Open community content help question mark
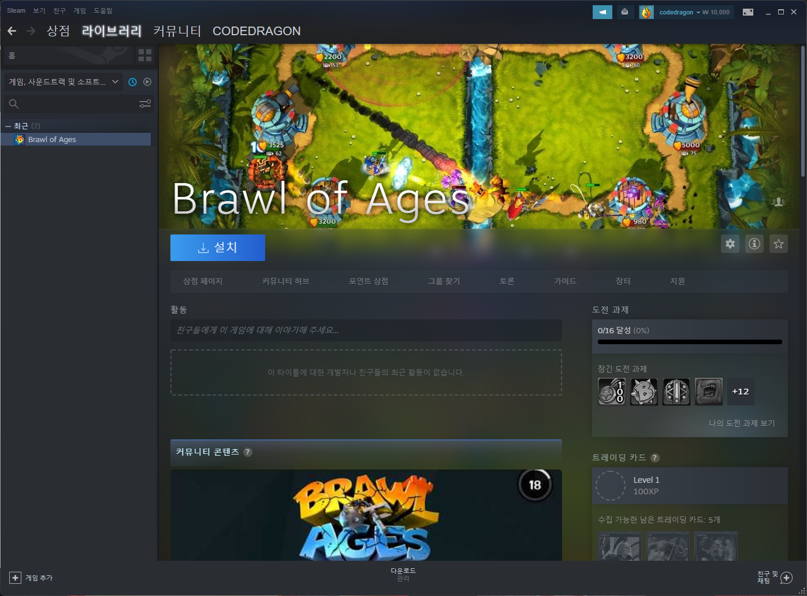807x596 pixels. coord(248,452)
